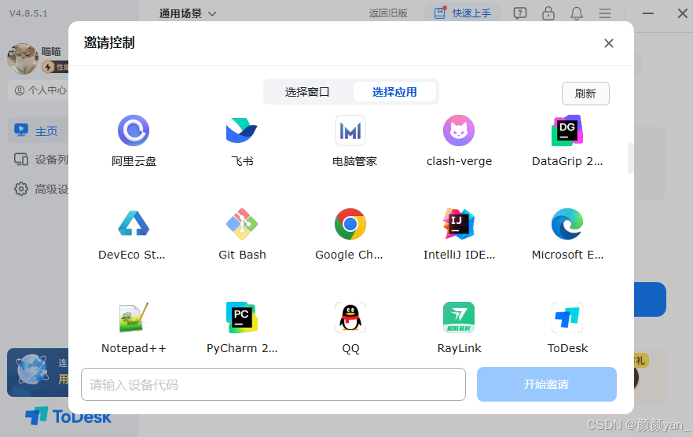
Task: Click the 返回旧版 link
Action: click(388, 13)
